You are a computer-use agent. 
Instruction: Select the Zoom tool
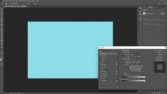pos(2,54)
